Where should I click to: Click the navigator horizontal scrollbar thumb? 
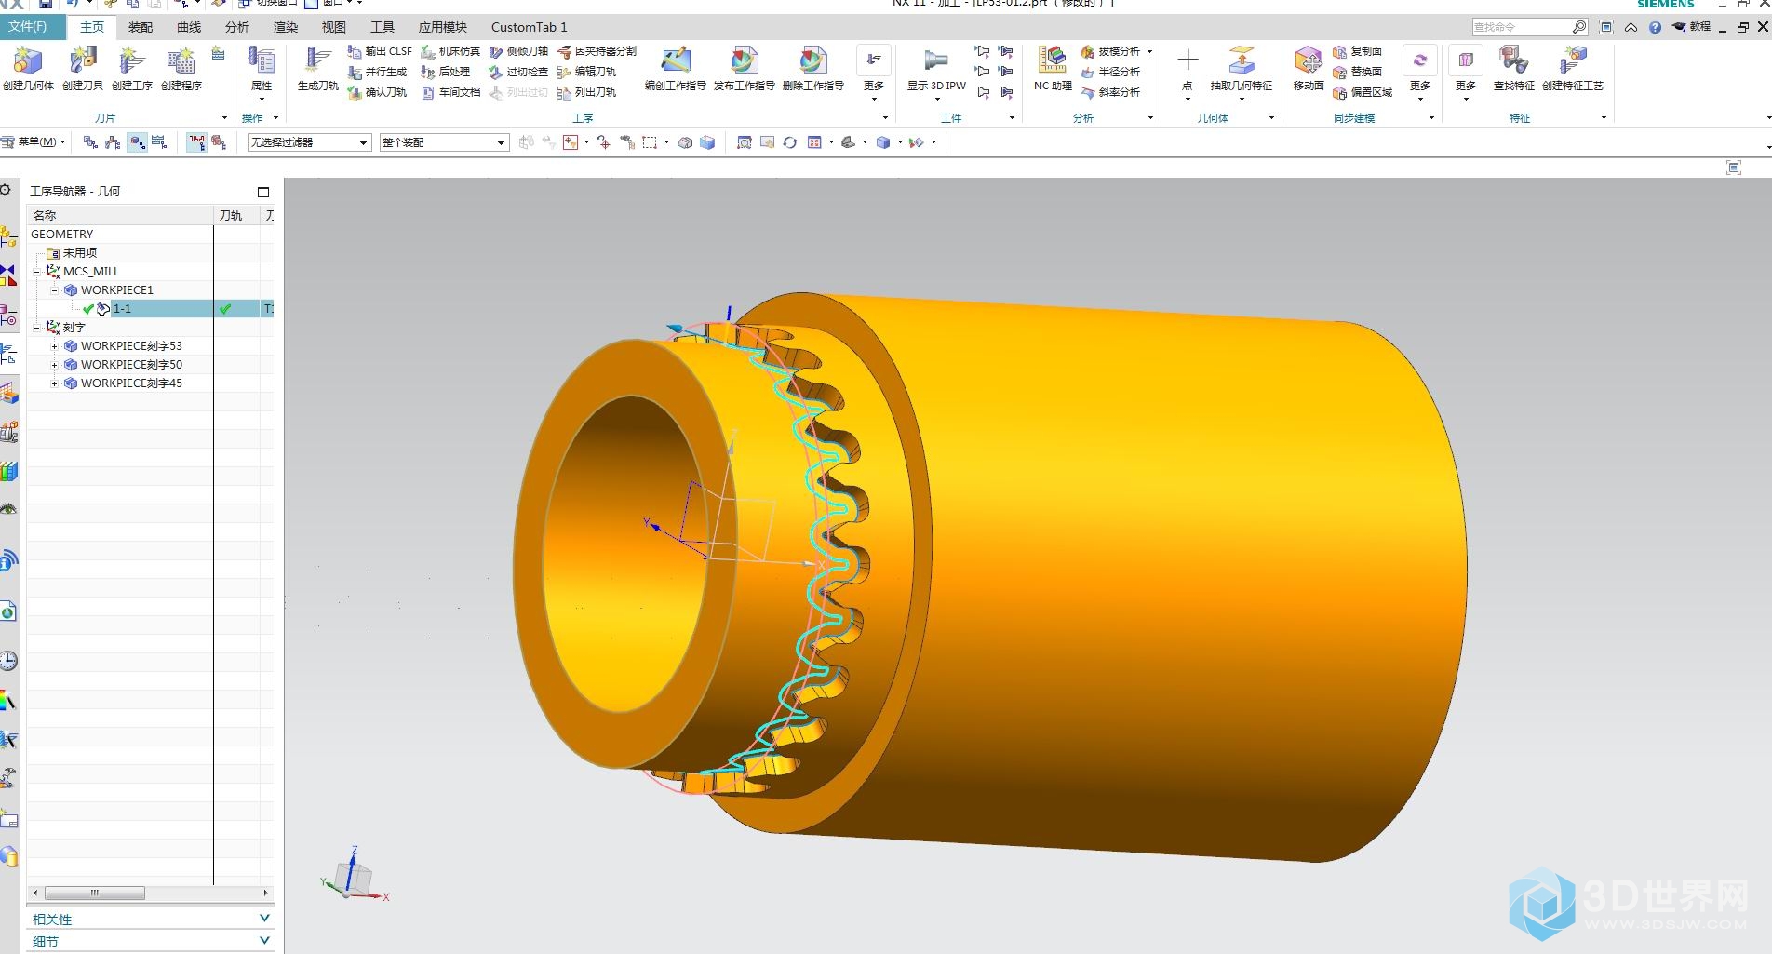95,893
